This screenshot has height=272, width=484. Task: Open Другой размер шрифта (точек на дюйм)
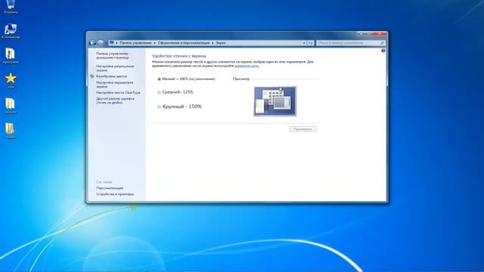pyautogui.click(x=115, y=100)
